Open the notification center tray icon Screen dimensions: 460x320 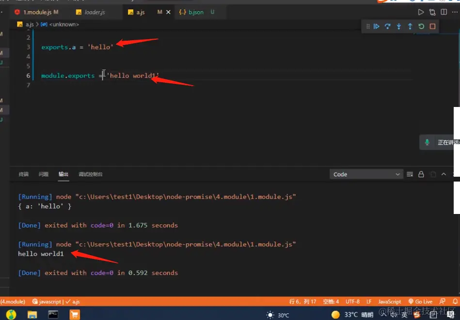(x=451, y=315)
